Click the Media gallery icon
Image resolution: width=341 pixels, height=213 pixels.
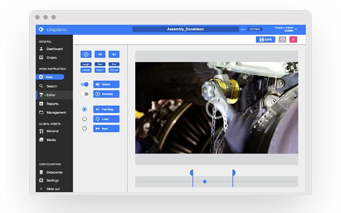pyautogui.click(x=41, y=140)
